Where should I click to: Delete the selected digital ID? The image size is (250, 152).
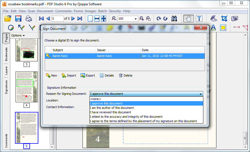(126, 75)
